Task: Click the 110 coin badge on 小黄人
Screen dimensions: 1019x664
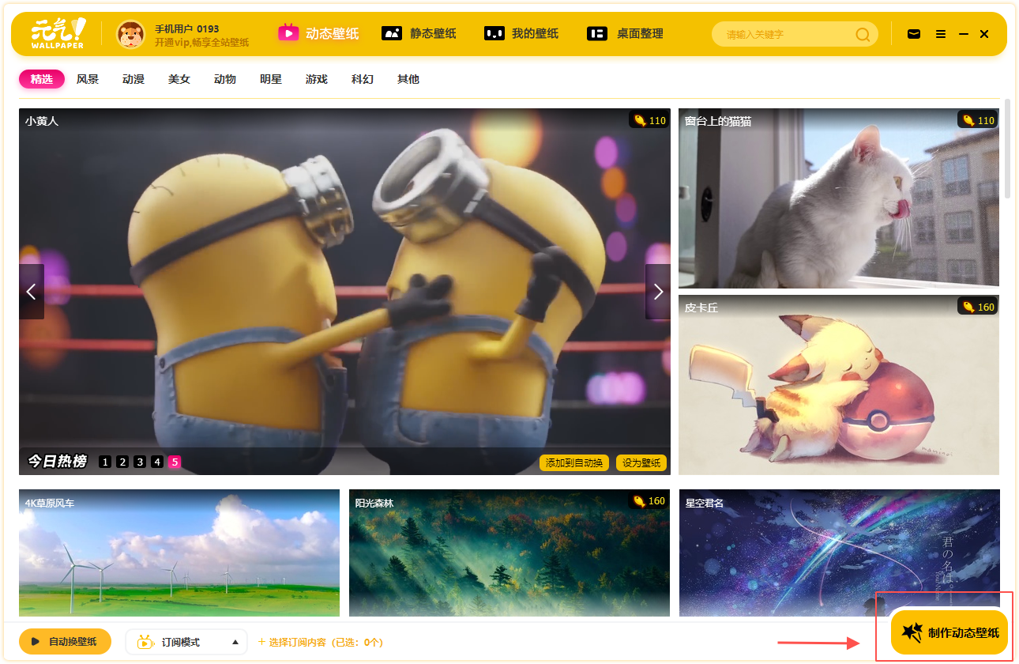Action: pyautogui.click(x=649, y=120)
